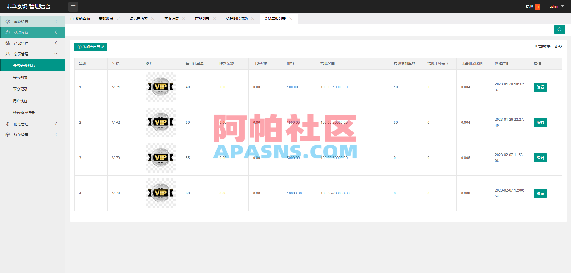Viewport: 571px width, 273px height.
Task: Close the 轮播图片滚动 tab
Action: pos(252,18)
